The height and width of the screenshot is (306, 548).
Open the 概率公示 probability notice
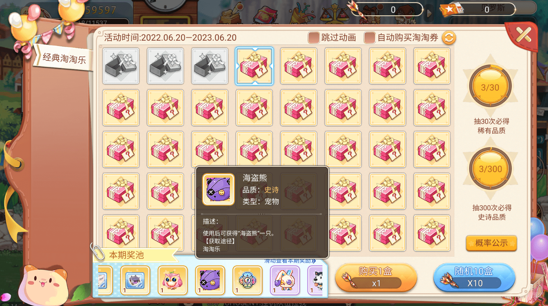tap(491, 243)
